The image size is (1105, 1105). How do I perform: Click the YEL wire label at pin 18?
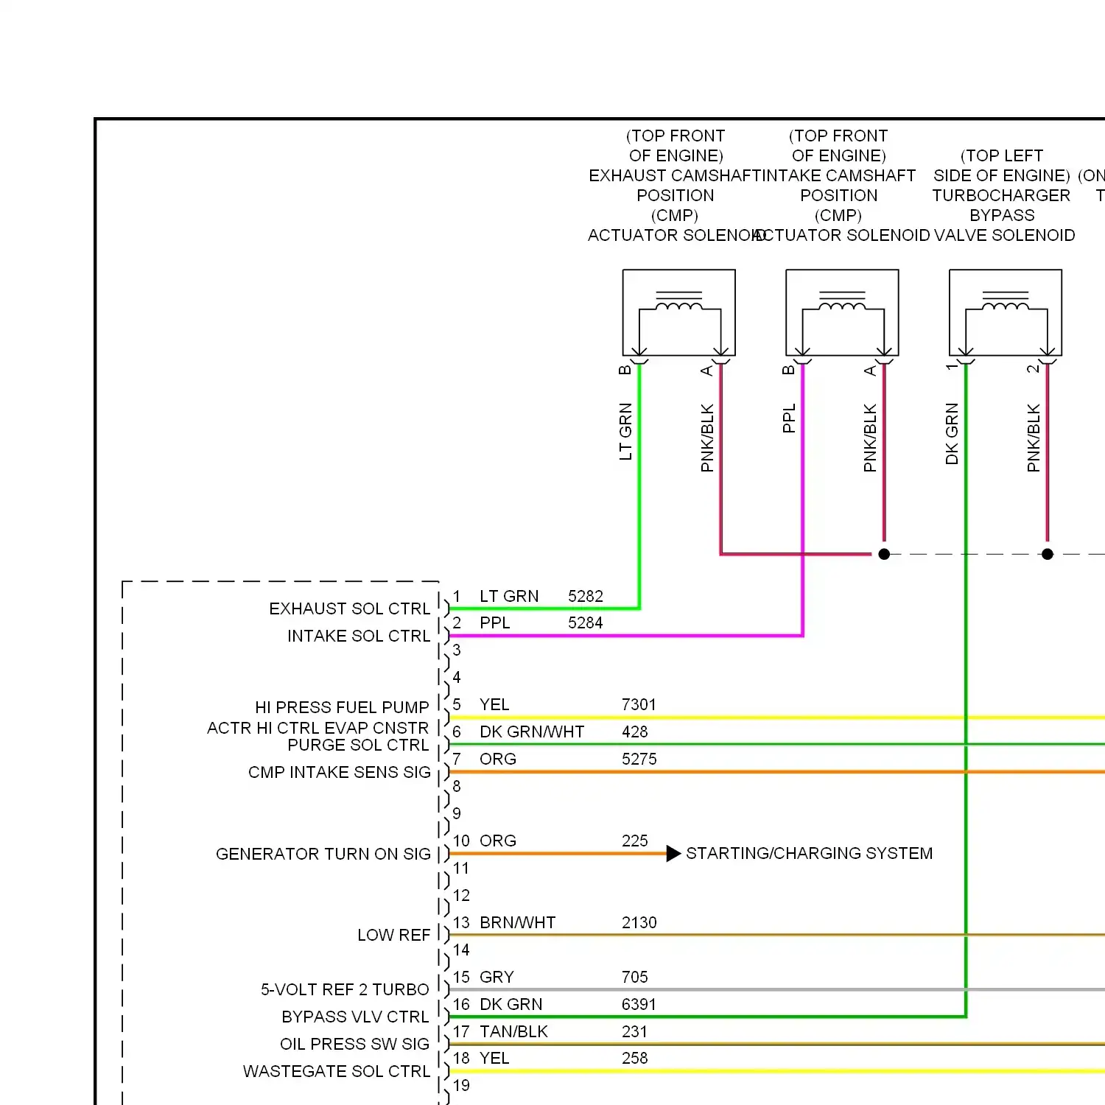[494, 1058]
